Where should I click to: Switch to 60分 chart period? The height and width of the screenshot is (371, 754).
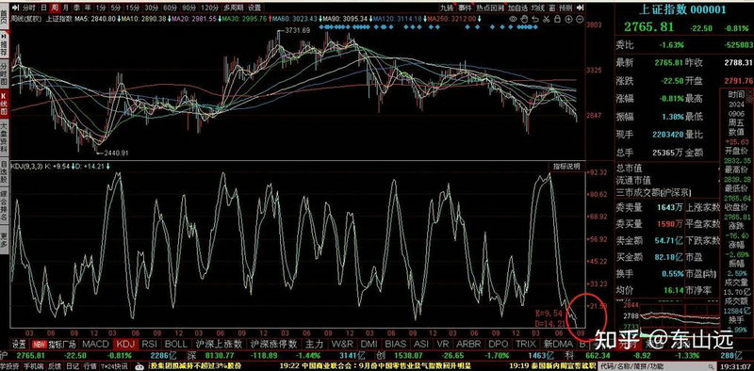coord(171,8)
